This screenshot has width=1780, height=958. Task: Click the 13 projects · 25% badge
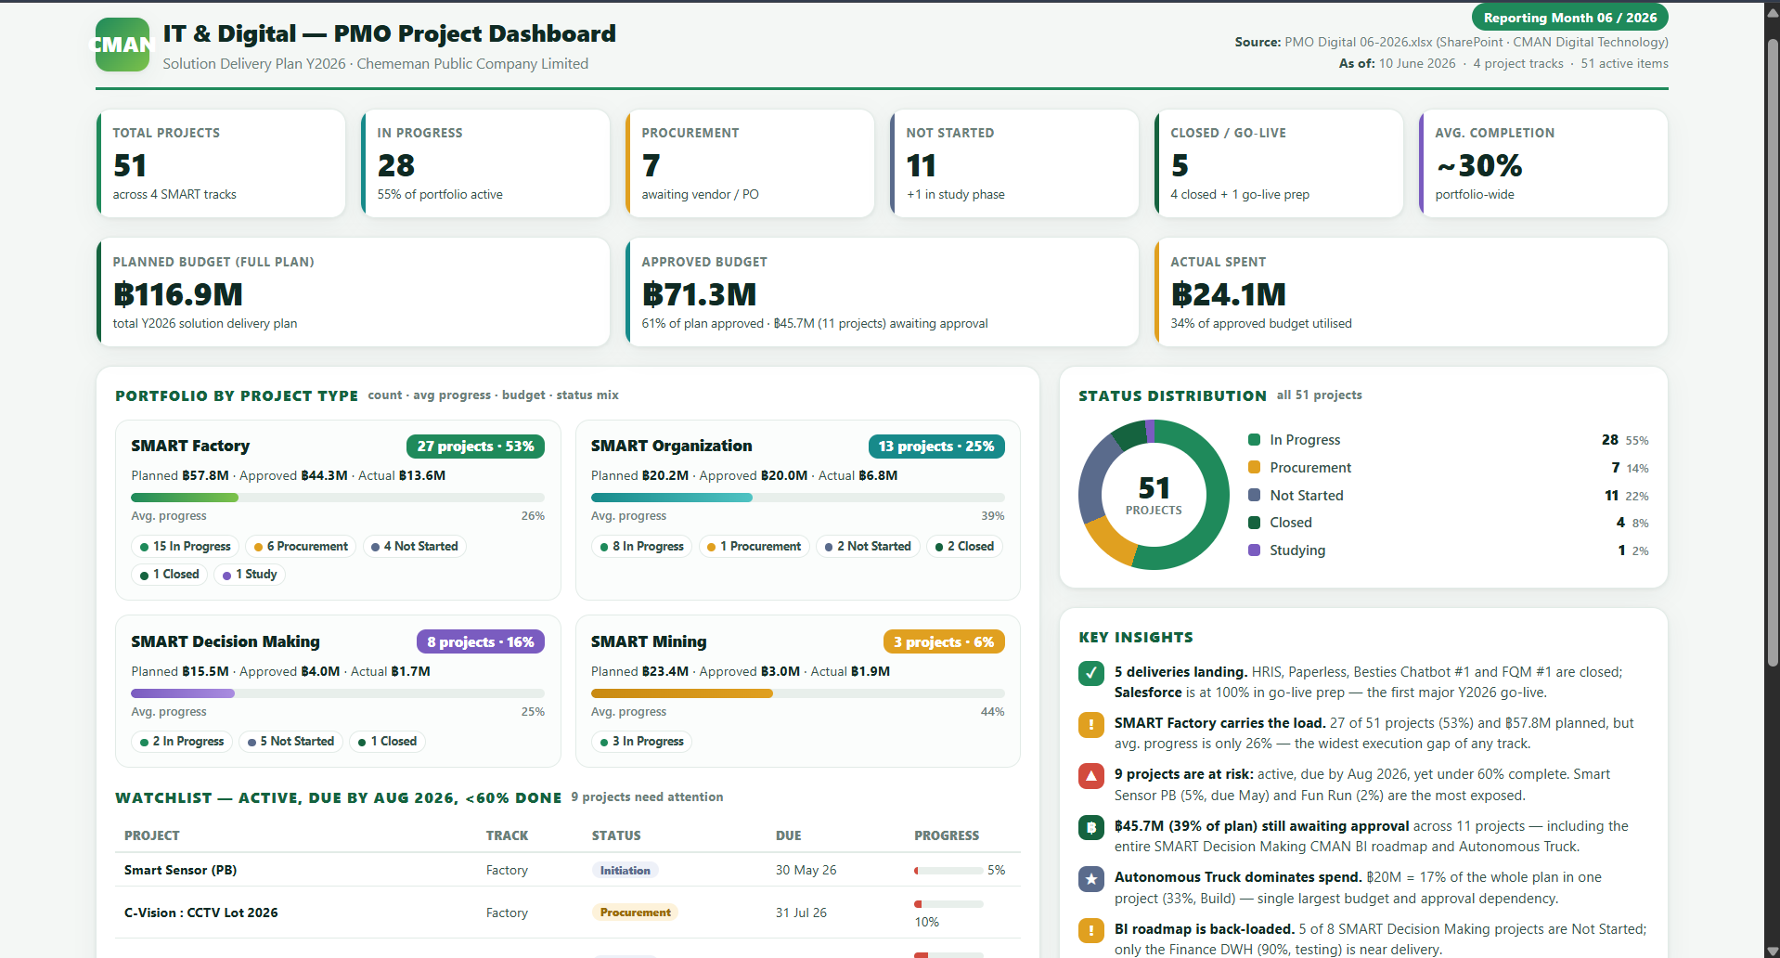936,447
